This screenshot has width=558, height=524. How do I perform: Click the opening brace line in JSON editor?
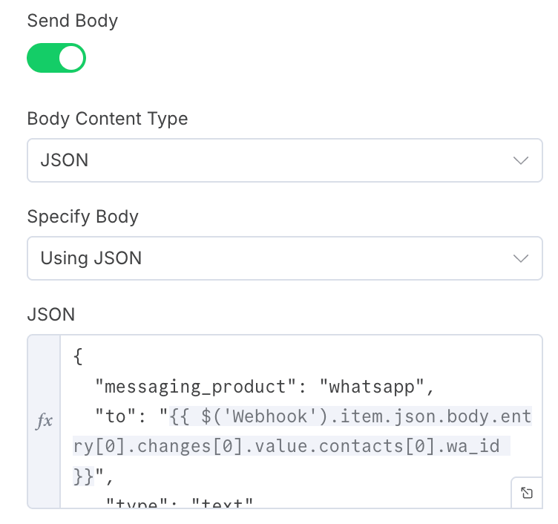(78, 356)
